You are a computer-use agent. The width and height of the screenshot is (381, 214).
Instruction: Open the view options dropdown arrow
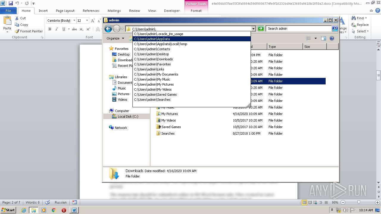tap(316, 38)
